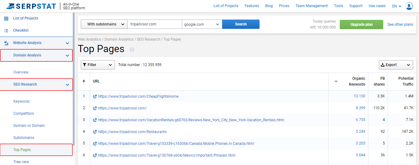Click organic keywords value 5 205
This screenshot has height=165, width=419.
pyautogui.click(x=361, y=143)
